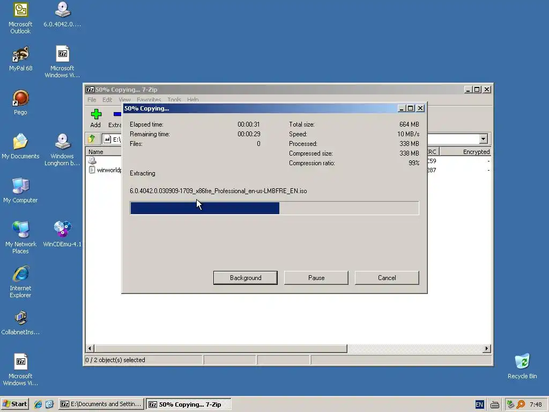
Task: Pause the copying operation
Action: (x=316, y=278)
